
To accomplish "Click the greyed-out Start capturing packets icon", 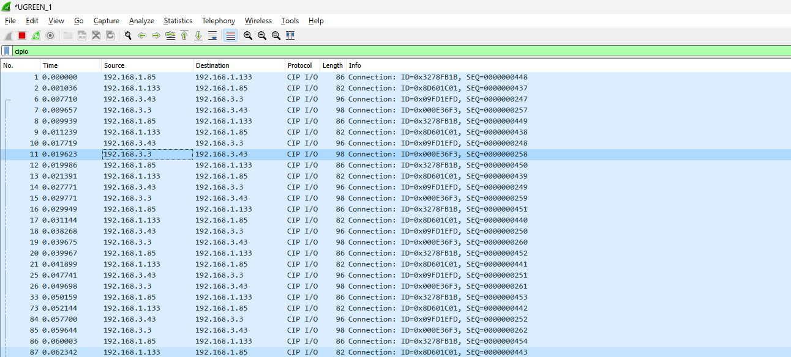I will click(x=9, y=35).
